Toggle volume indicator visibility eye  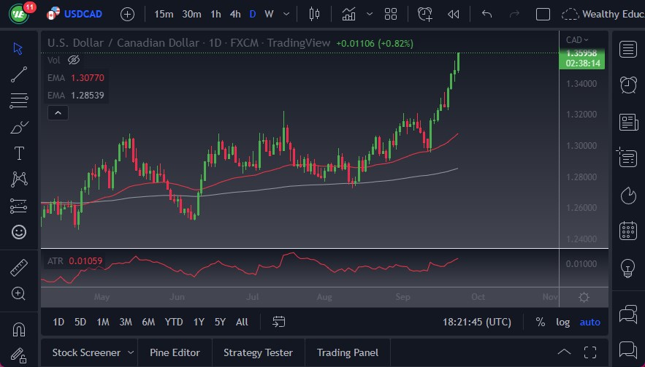click(x=73, y=60)
